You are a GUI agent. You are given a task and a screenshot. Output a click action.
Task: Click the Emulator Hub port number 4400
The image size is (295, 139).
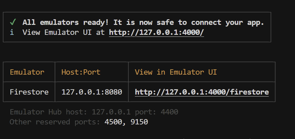(x=169, y=112)
